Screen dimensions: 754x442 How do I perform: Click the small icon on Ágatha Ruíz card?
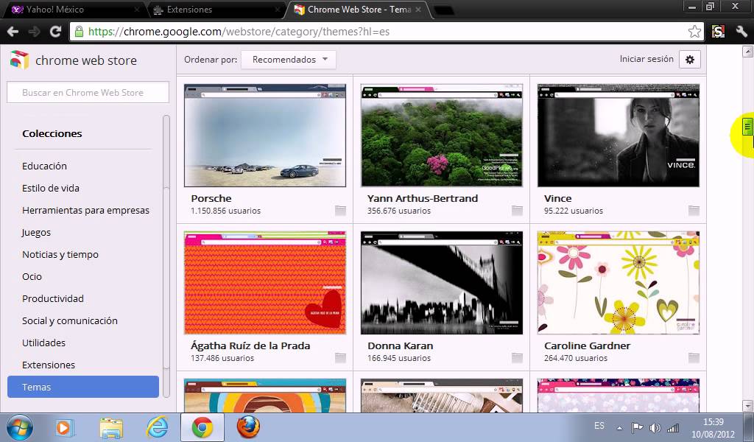click(x=340, y=357)
